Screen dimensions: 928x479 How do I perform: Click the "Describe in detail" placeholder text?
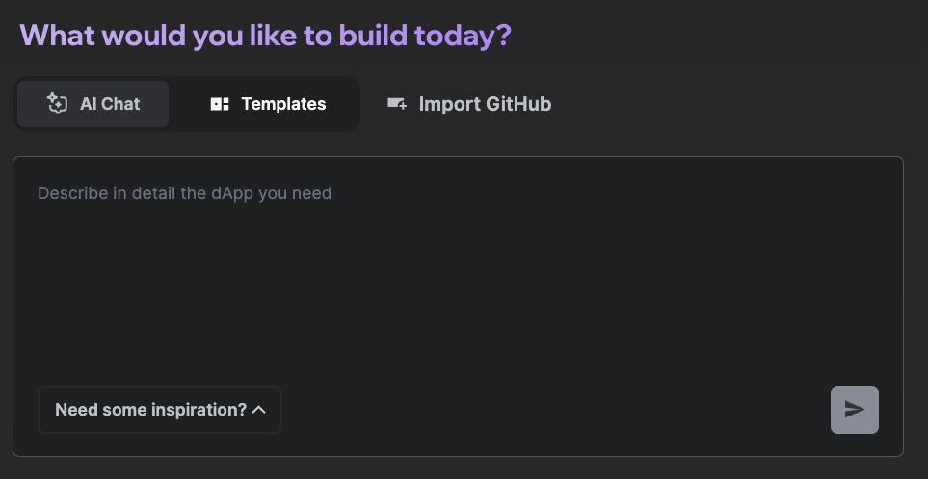184,193
